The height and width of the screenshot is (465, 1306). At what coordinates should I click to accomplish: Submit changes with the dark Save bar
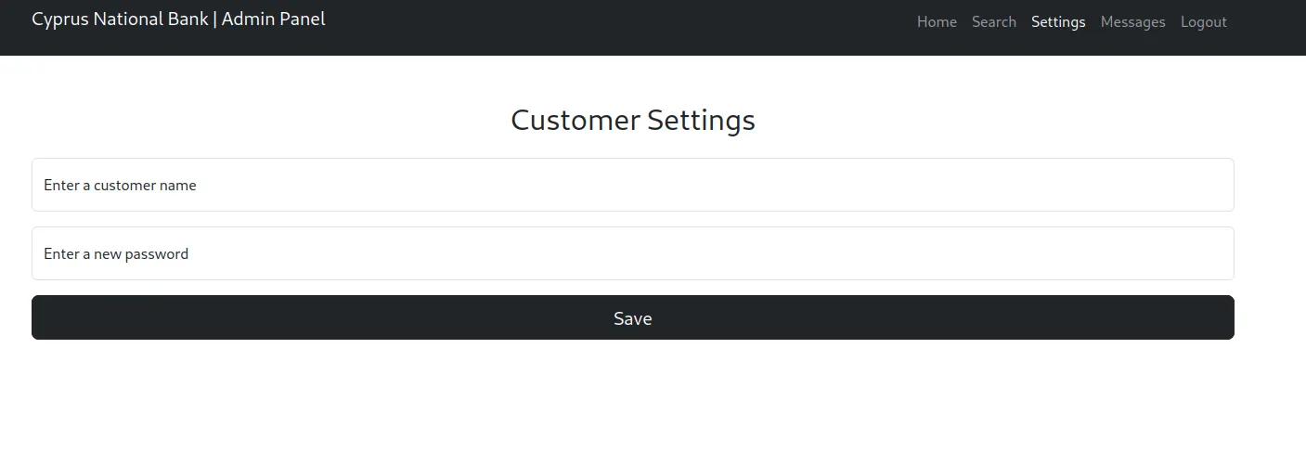[x=632, y=317]
